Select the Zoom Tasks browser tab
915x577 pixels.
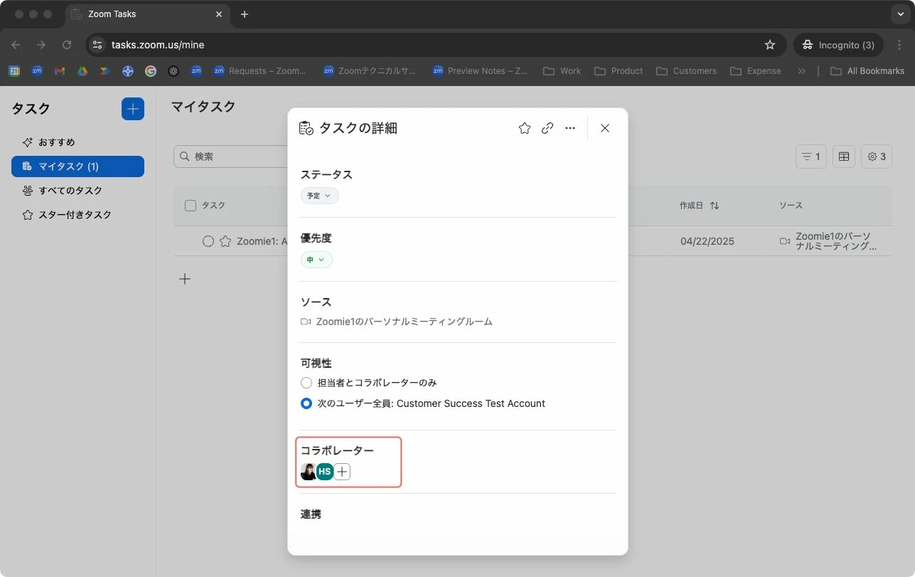tap(147, 14)
